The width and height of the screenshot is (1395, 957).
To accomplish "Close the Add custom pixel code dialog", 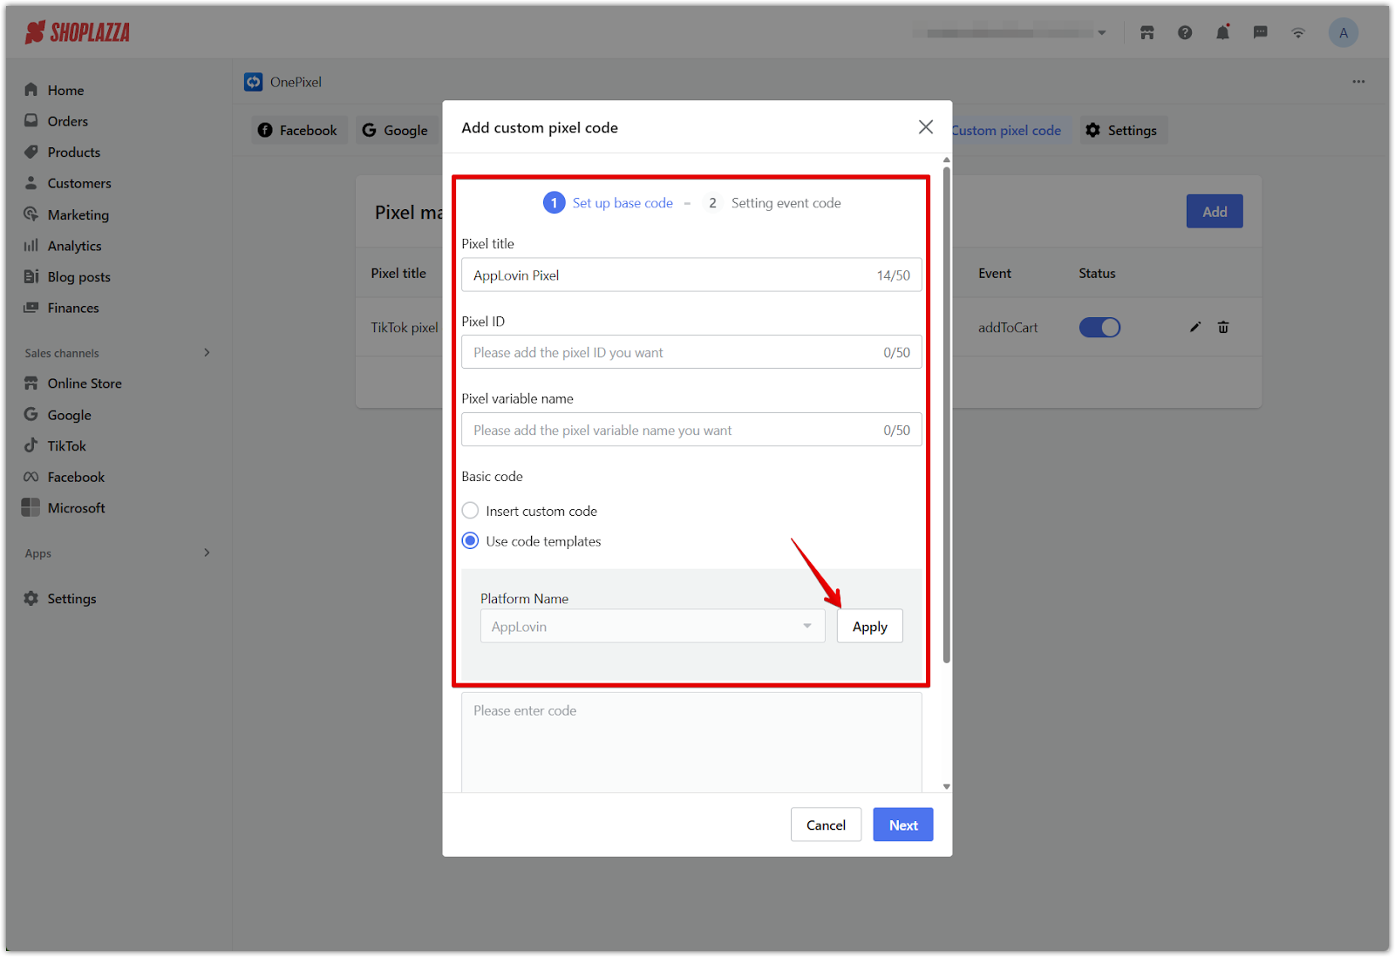I will coord(926,127).
